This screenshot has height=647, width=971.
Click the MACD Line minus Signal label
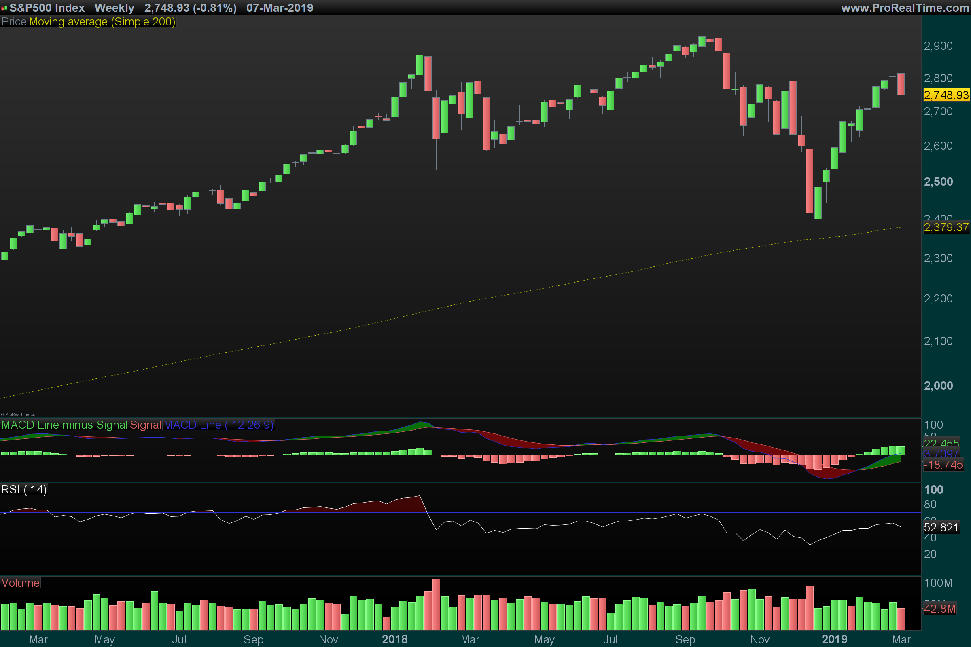(x=64, y=425)
